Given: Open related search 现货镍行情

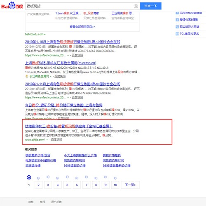Looking at the screenshot, I should [x=33, y=166].
